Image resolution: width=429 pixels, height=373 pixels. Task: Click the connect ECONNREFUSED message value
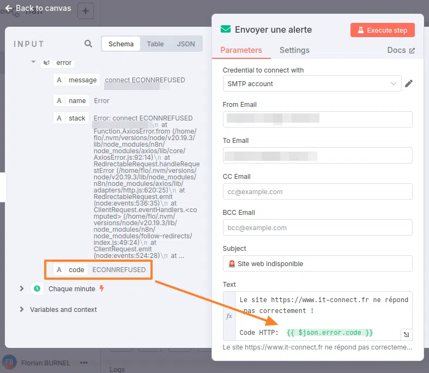pos(145,80)
